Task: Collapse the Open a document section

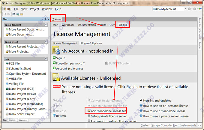Action: tap(46, 25)
